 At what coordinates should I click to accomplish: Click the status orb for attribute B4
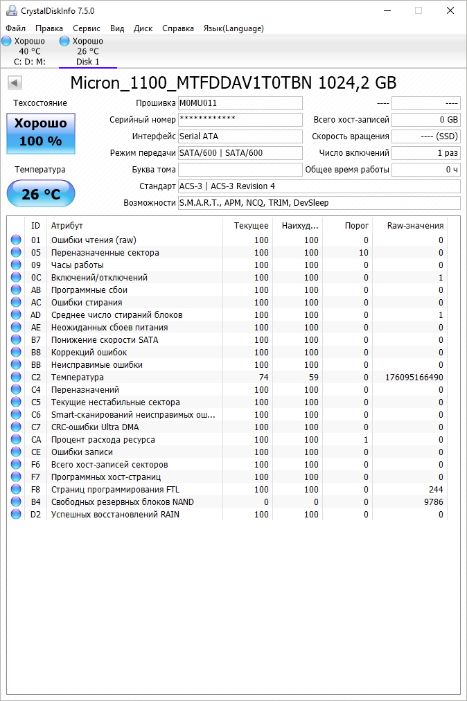(16, 502)
